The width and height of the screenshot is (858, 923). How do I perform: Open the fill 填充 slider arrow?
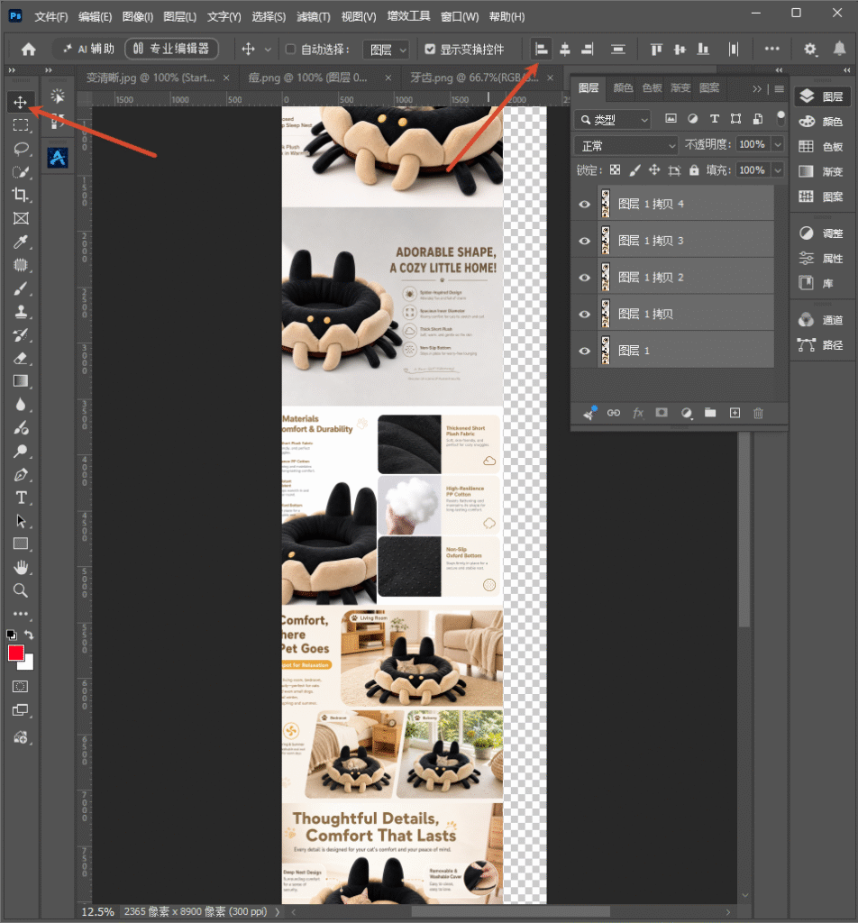coord(778,170)
